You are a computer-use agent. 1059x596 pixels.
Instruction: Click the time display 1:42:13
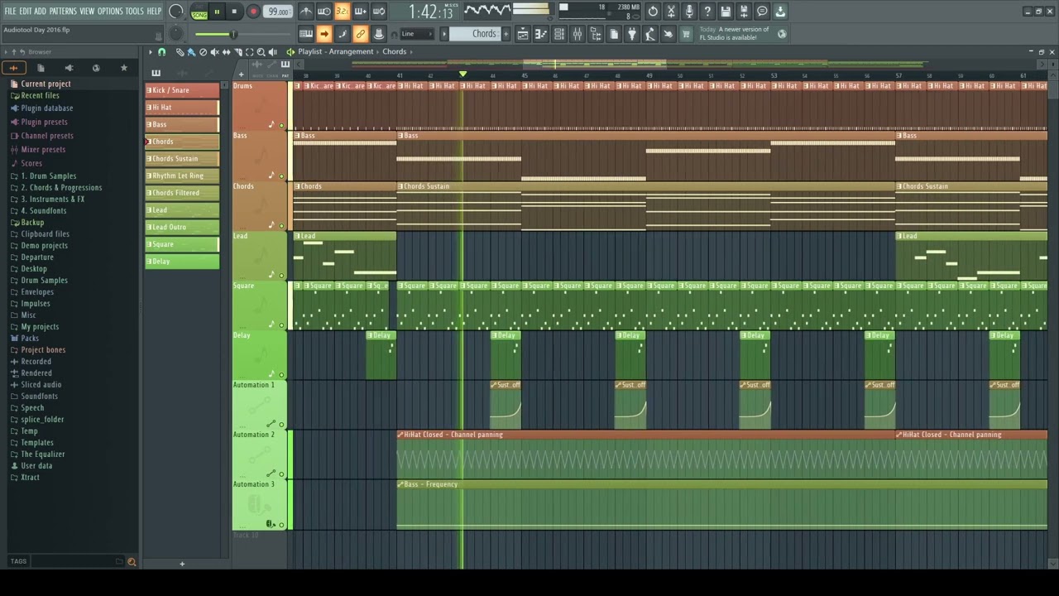pyautogui.click(x=431, y=12)
